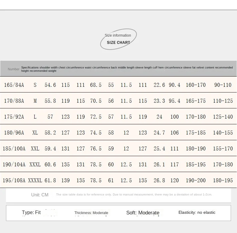Click the XL size cell
Screen dimensions: 237x233
tap(35, 133)
